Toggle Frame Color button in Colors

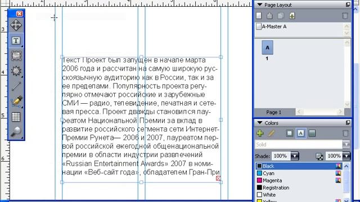[x=289, y=133]
